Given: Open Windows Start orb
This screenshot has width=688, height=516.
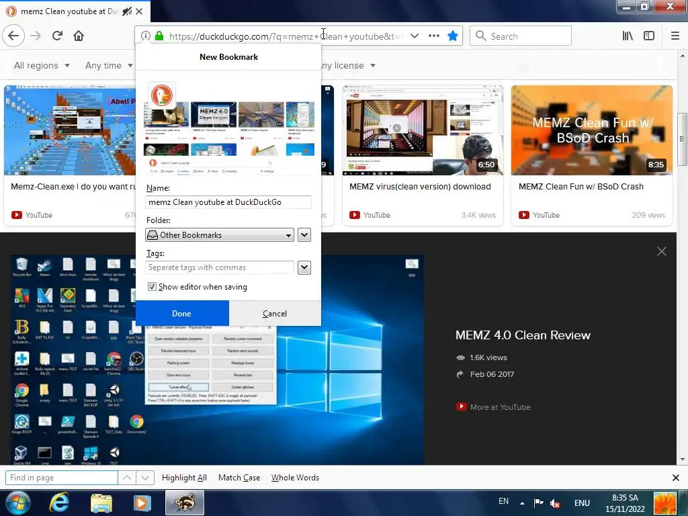Looking at the screenshot, I should [17, 503].
